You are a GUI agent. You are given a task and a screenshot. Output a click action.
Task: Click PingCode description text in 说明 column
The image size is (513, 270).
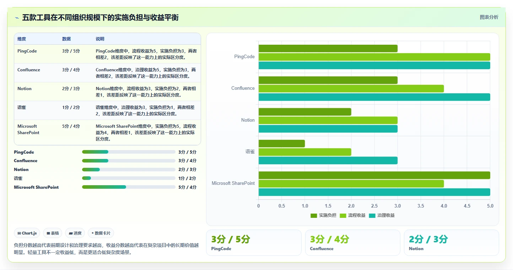pos(146,54)
